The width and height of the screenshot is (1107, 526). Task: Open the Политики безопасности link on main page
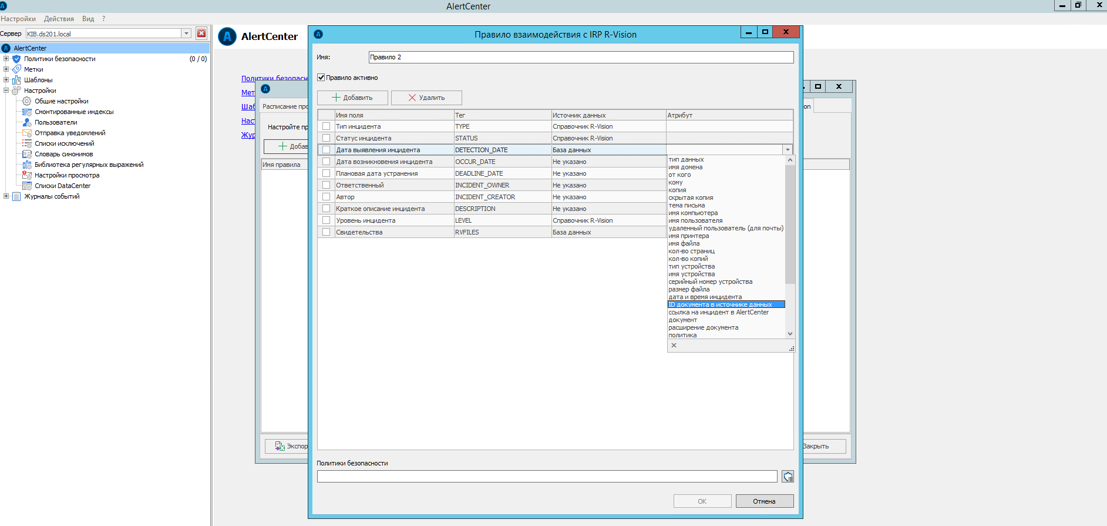pyautogui.click(x=274, y=78)
